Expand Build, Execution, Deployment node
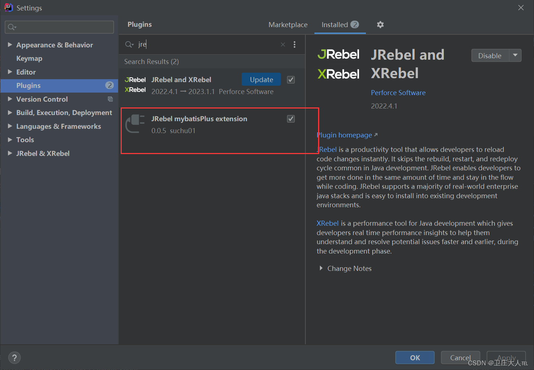534x370 pixels. point(10,112)
